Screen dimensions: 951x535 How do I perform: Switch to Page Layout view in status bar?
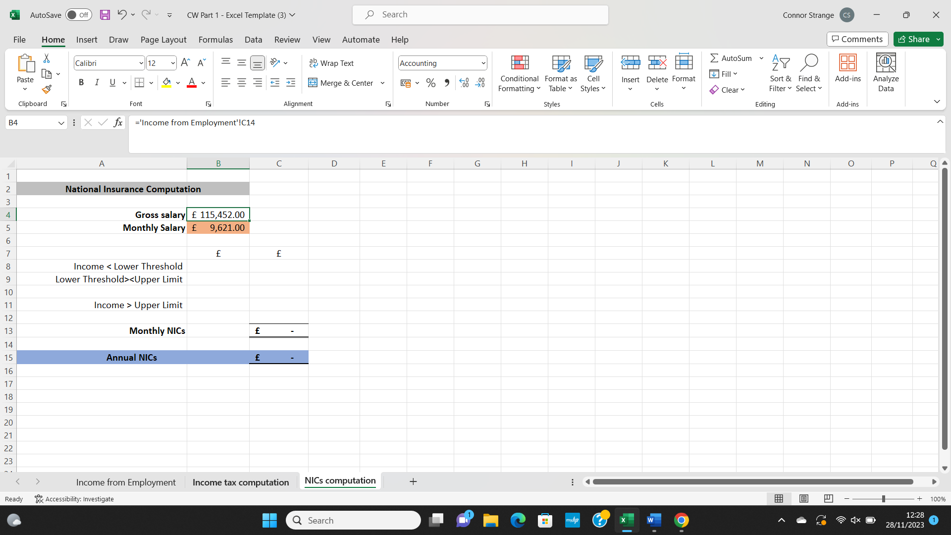tap(803, 499)
